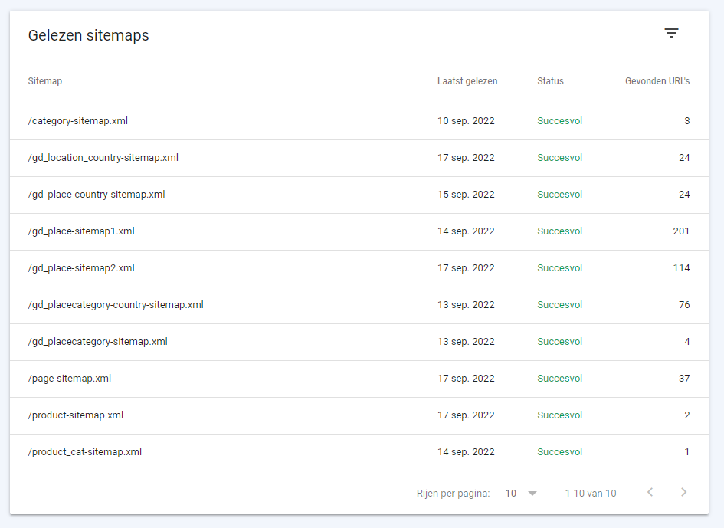Select /product-sitemap.xml sitemap

76,415
